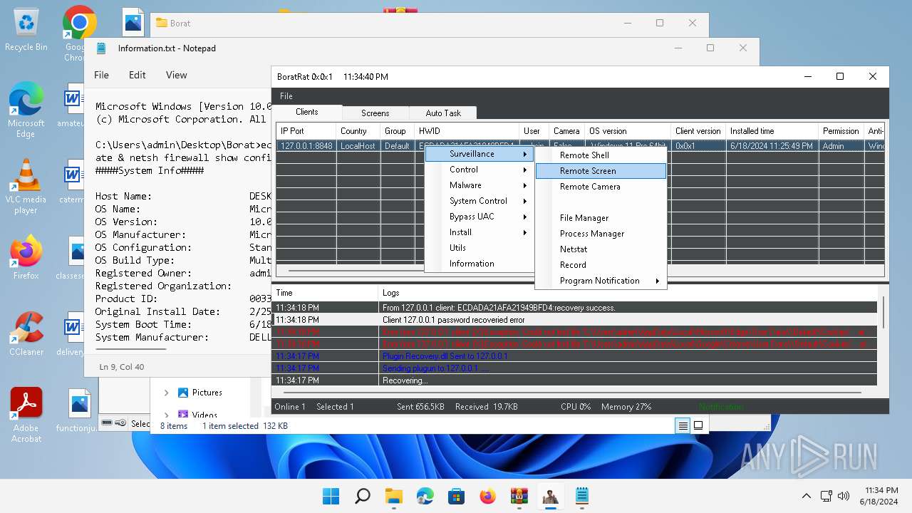Viewport: 912px width, 513px height.
Task: Select the recovery success log entry
Action: pos(576,308)
